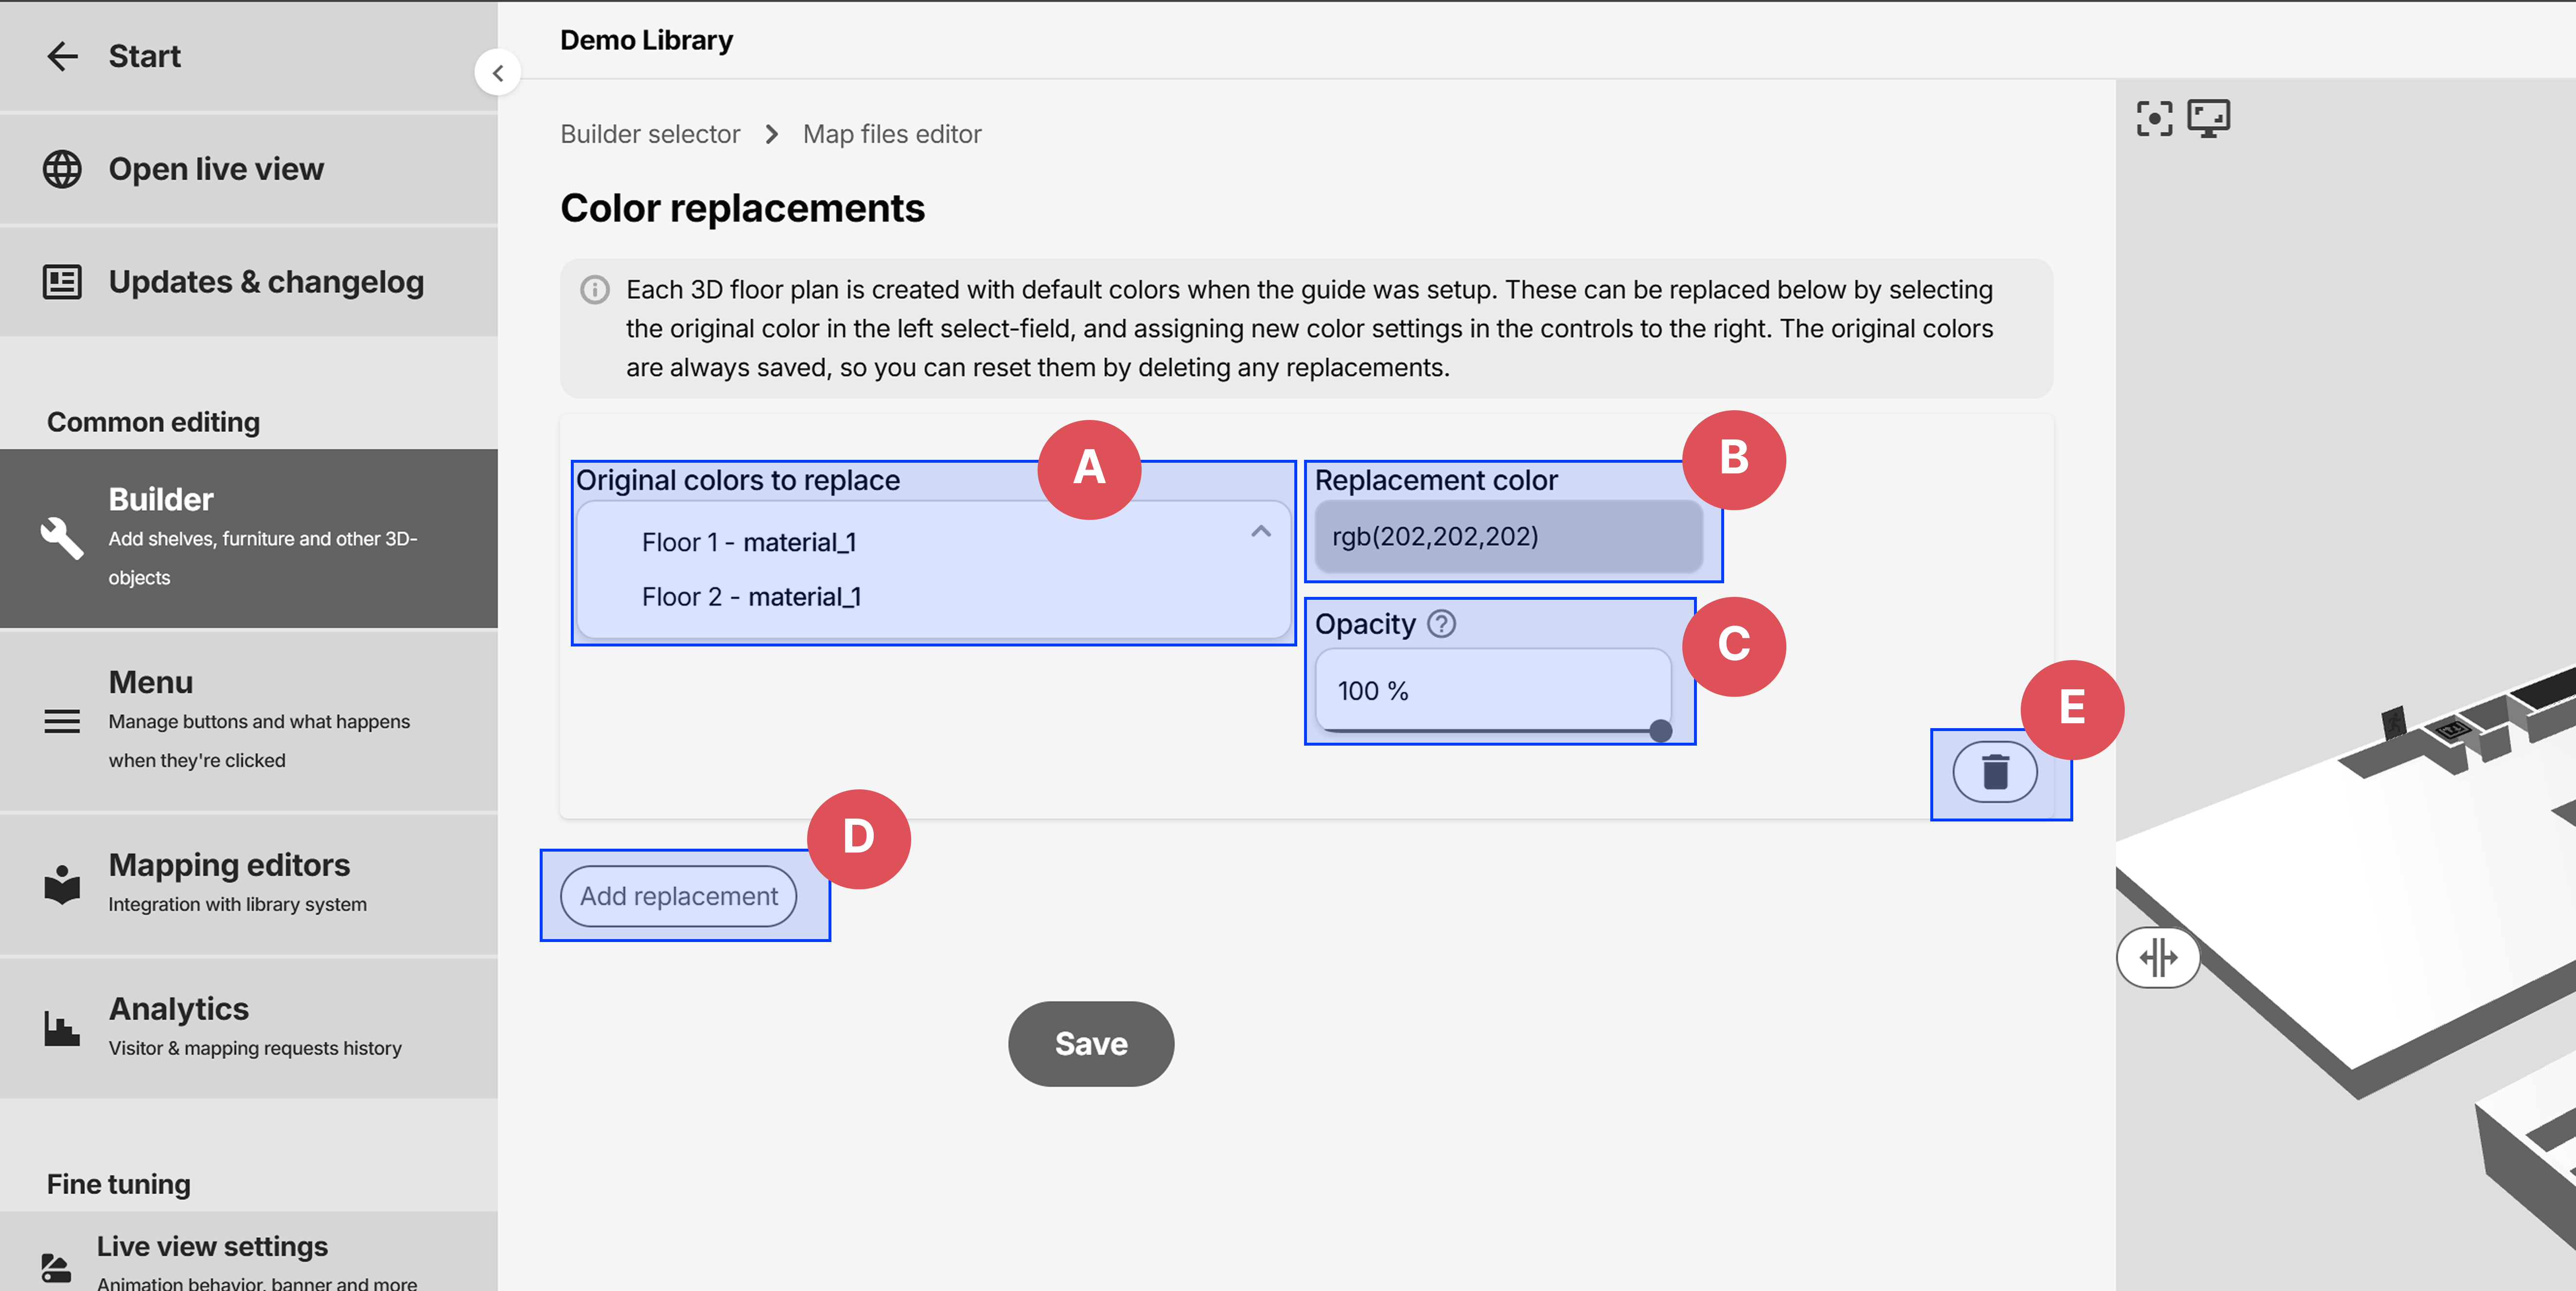This screenshot has width=2576, height=1291.
Task: Click the globe icon for live view
Action: (62, 169)
